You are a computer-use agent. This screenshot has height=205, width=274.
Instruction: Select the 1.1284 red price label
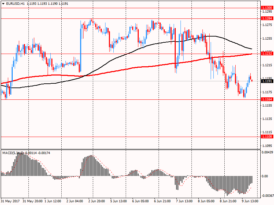(x=267, y=18)
